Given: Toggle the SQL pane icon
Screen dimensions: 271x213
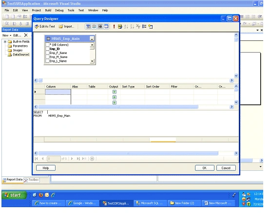Looking at the screenshot, I should tap(100, 26).
